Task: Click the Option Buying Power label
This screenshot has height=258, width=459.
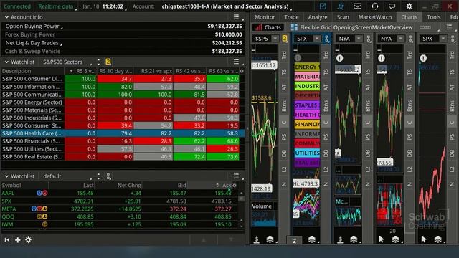Action: 32,26
